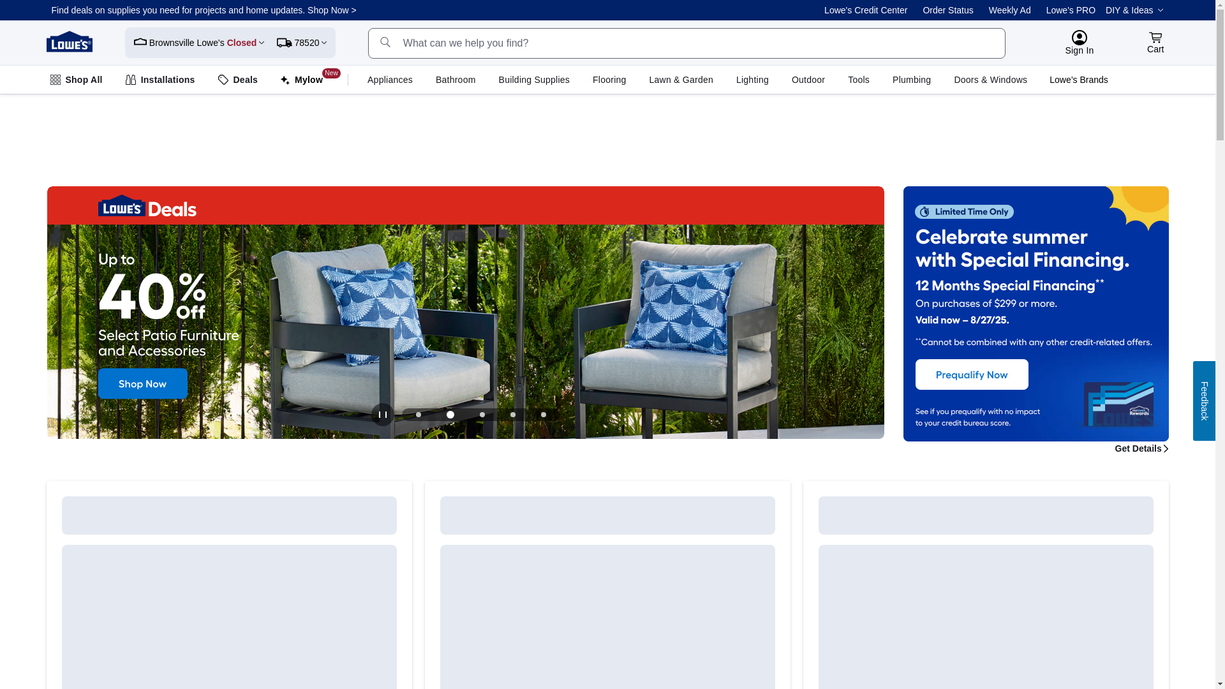Open the Lighting category
The width and height of the screenshot is (1225, 689).
tap(752, 80)
